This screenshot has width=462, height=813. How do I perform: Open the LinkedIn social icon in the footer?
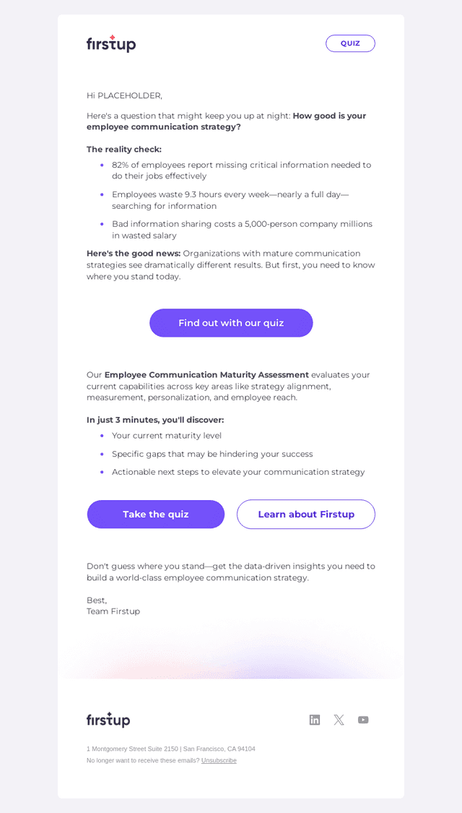(315, 720)
